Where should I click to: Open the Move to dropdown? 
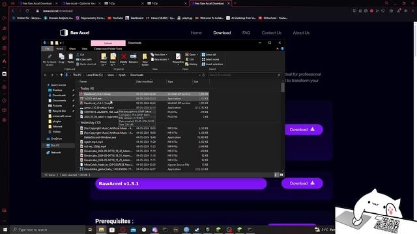coord(104,64)
